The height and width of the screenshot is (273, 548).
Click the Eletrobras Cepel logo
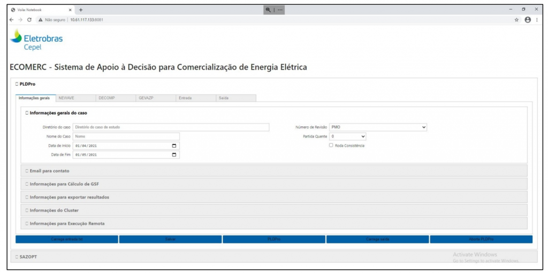pos(36,41)
